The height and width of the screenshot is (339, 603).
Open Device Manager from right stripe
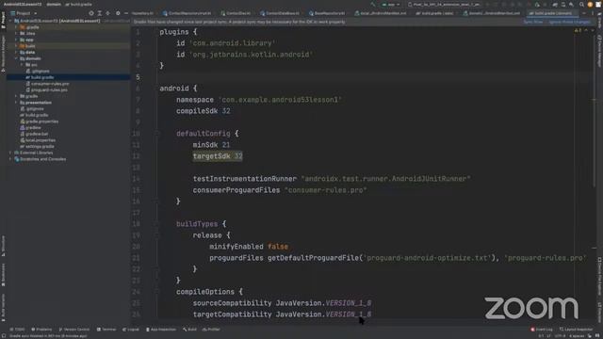tap(599, 51)
